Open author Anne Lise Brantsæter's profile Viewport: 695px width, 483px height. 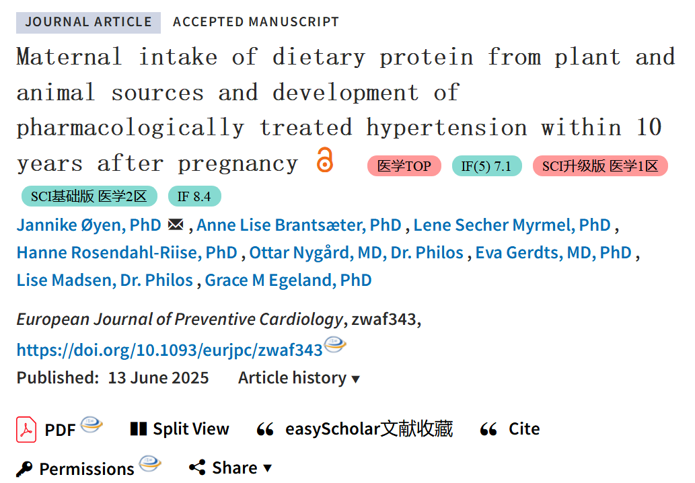[x=299, y=225]
